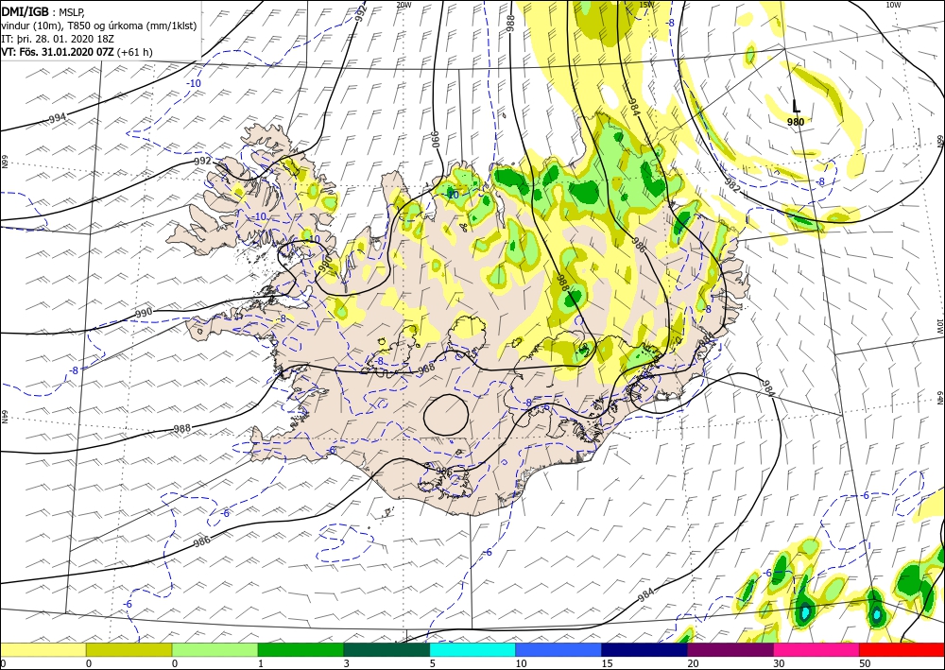945x670 pixels.
Task: Click legend value 50
Action: tap(865, 663)
